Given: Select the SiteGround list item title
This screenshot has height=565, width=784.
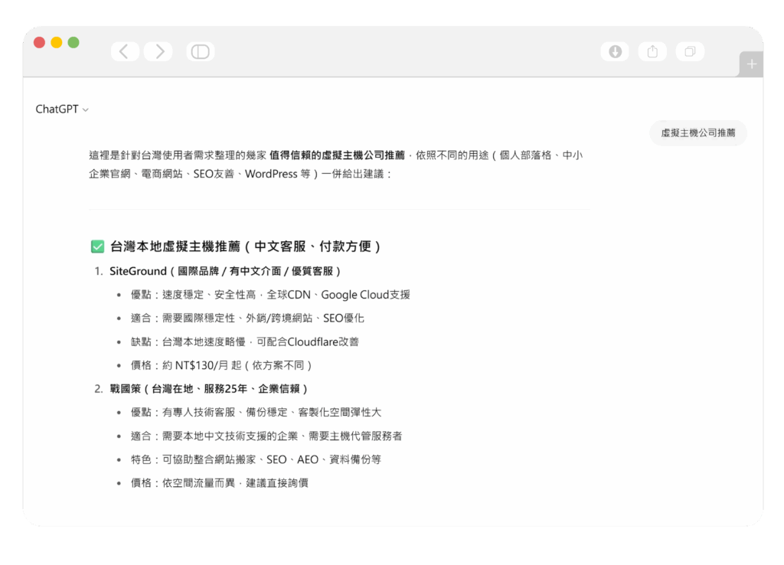Looking at the screenshot, I should click(x=225, y=271).
